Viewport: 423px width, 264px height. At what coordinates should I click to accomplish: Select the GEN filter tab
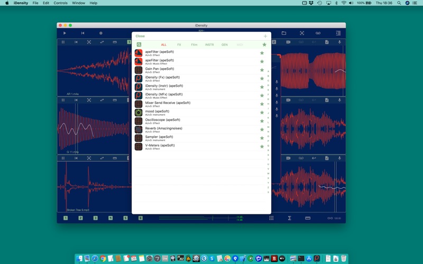coord(224,45)
